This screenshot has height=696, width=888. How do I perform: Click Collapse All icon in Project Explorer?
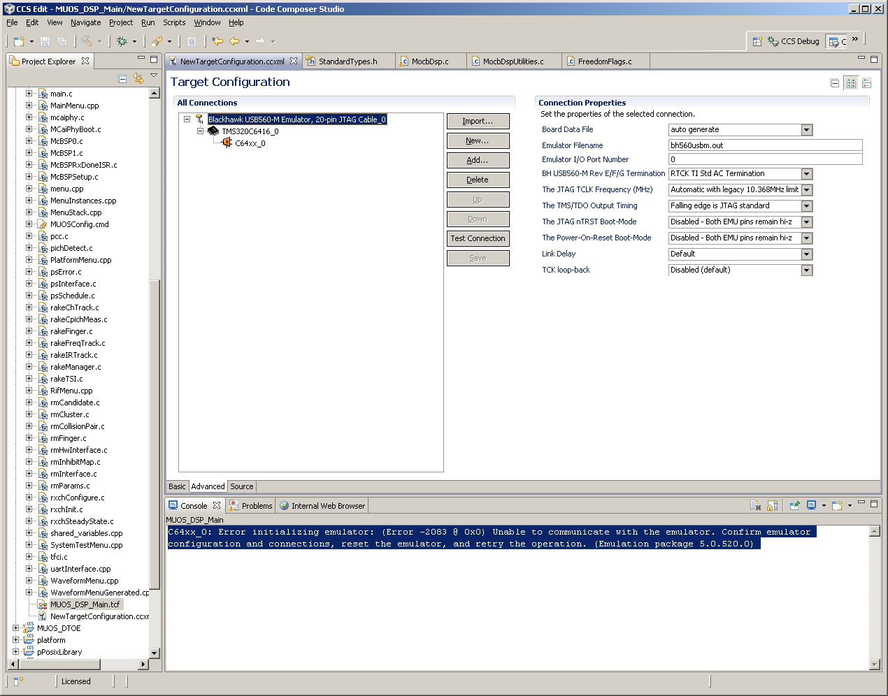(122, 79)
